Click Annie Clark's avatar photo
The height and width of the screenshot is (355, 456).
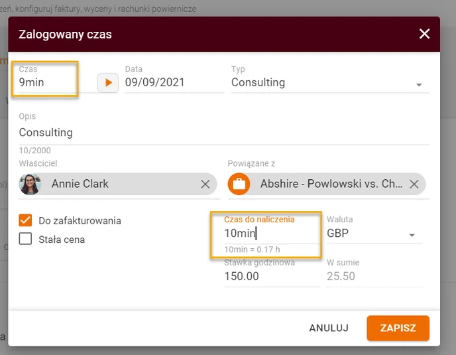[30, 184]
